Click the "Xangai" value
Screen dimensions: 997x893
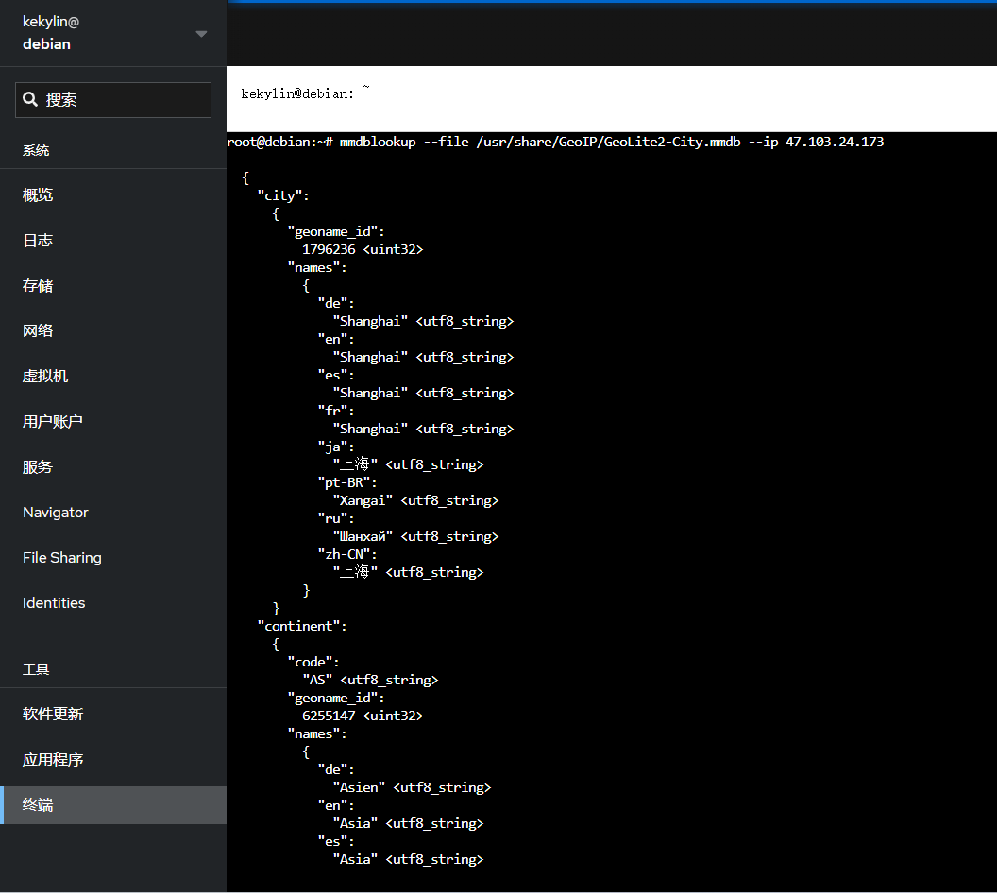[x=363, y=501]
